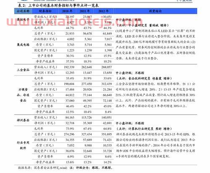Select the '投资结论' column header
This screenshot has width=210, height=173.
click(155, 11)
